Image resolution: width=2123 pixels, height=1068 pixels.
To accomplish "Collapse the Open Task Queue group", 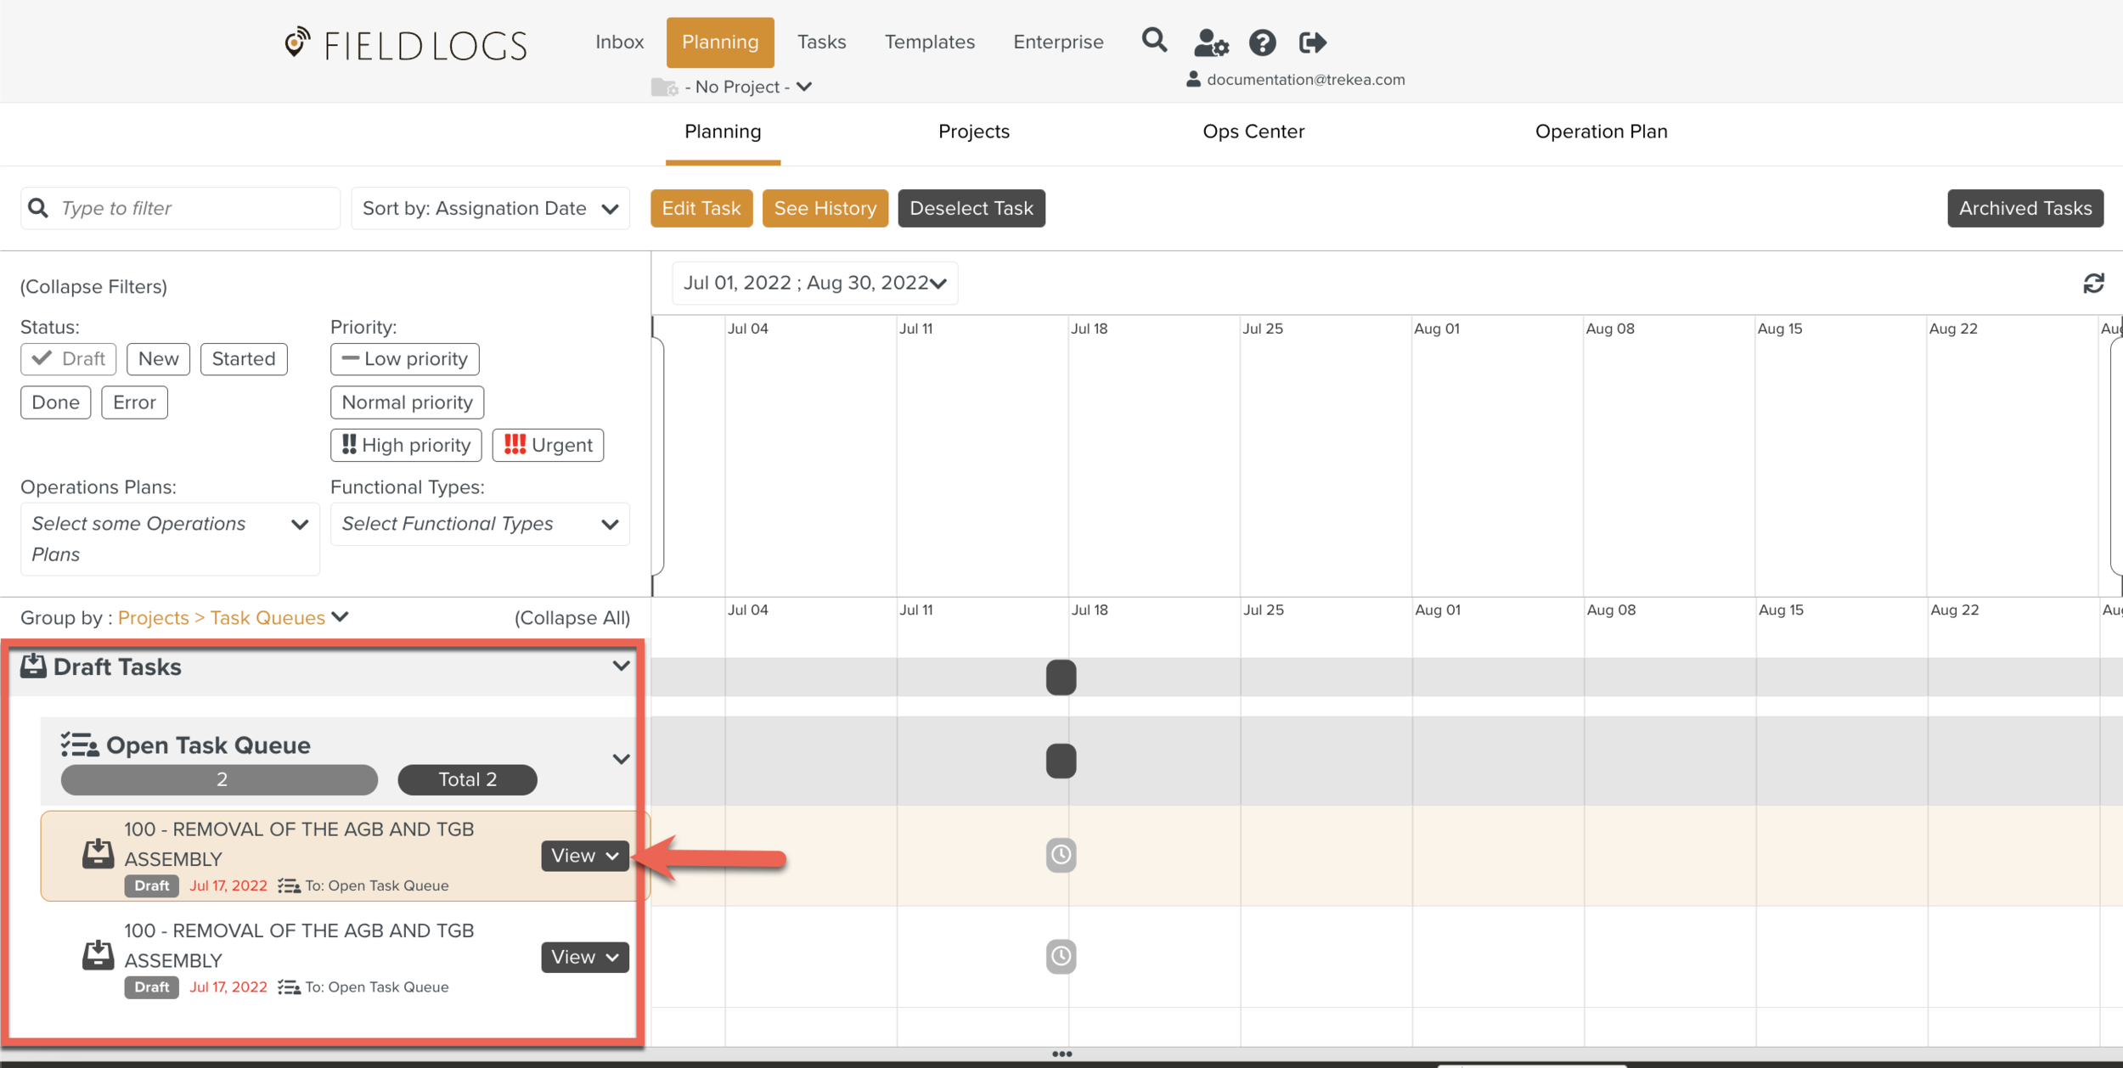I will coord(621,759).
